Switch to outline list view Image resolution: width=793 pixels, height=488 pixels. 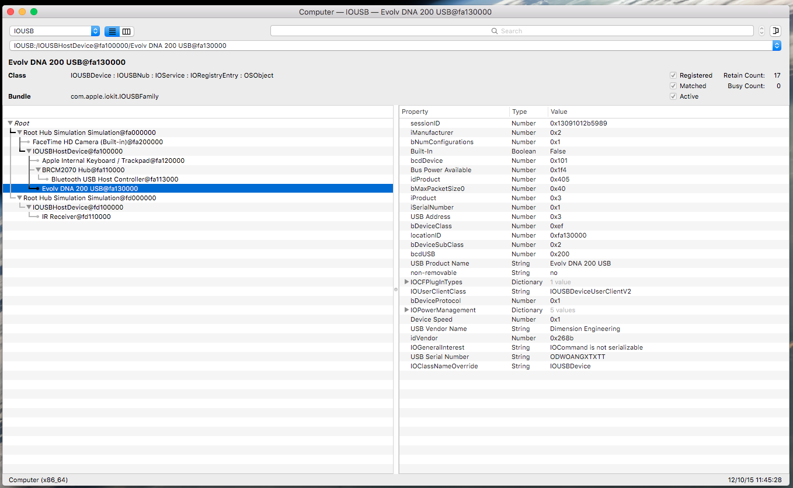coord(112,31)
